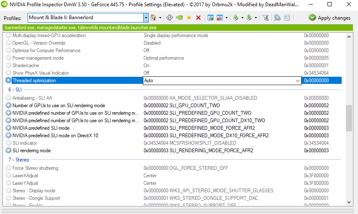
Task: Click gear icon beside Force Stereo shuttering
Action: pyautogui.click(x=8, y=168)
